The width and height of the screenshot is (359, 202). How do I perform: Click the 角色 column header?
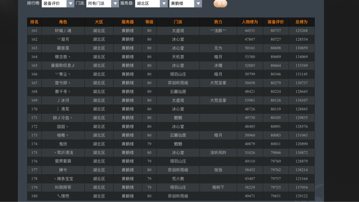coord(63,22)
